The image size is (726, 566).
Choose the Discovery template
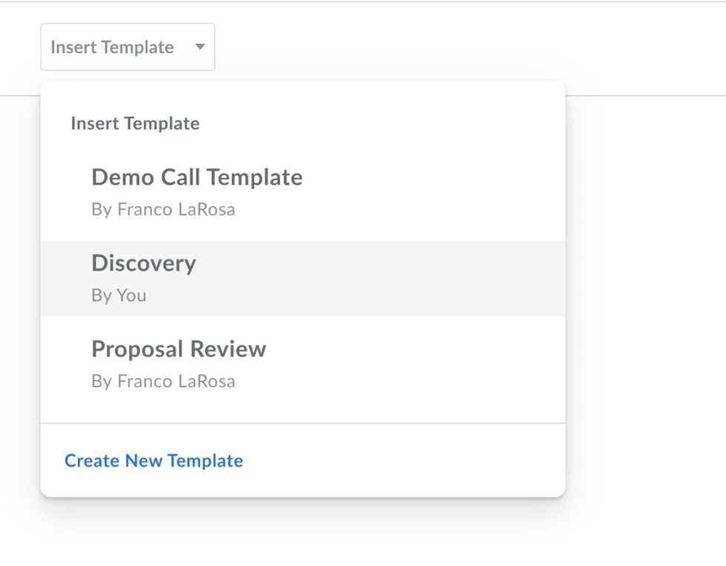click(303, 279)
